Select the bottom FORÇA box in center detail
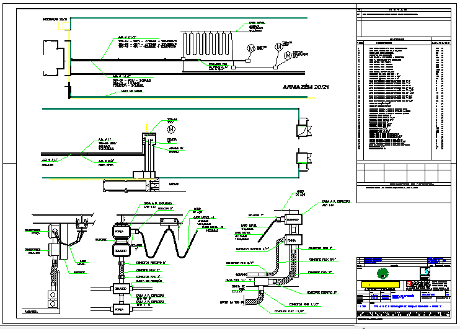The image size is (460, 329). 120,307
